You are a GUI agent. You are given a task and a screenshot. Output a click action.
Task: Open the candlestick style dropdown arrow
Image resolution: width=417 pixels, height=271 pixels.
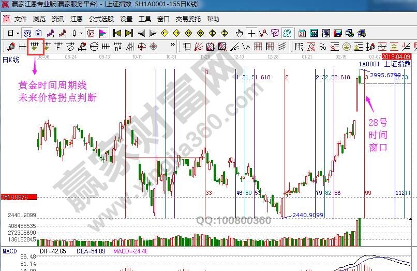click(81, 33)
